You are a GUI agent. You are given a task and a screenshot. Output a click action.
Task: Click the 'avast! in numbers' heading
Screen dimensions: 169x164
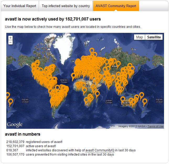[23, 134]
